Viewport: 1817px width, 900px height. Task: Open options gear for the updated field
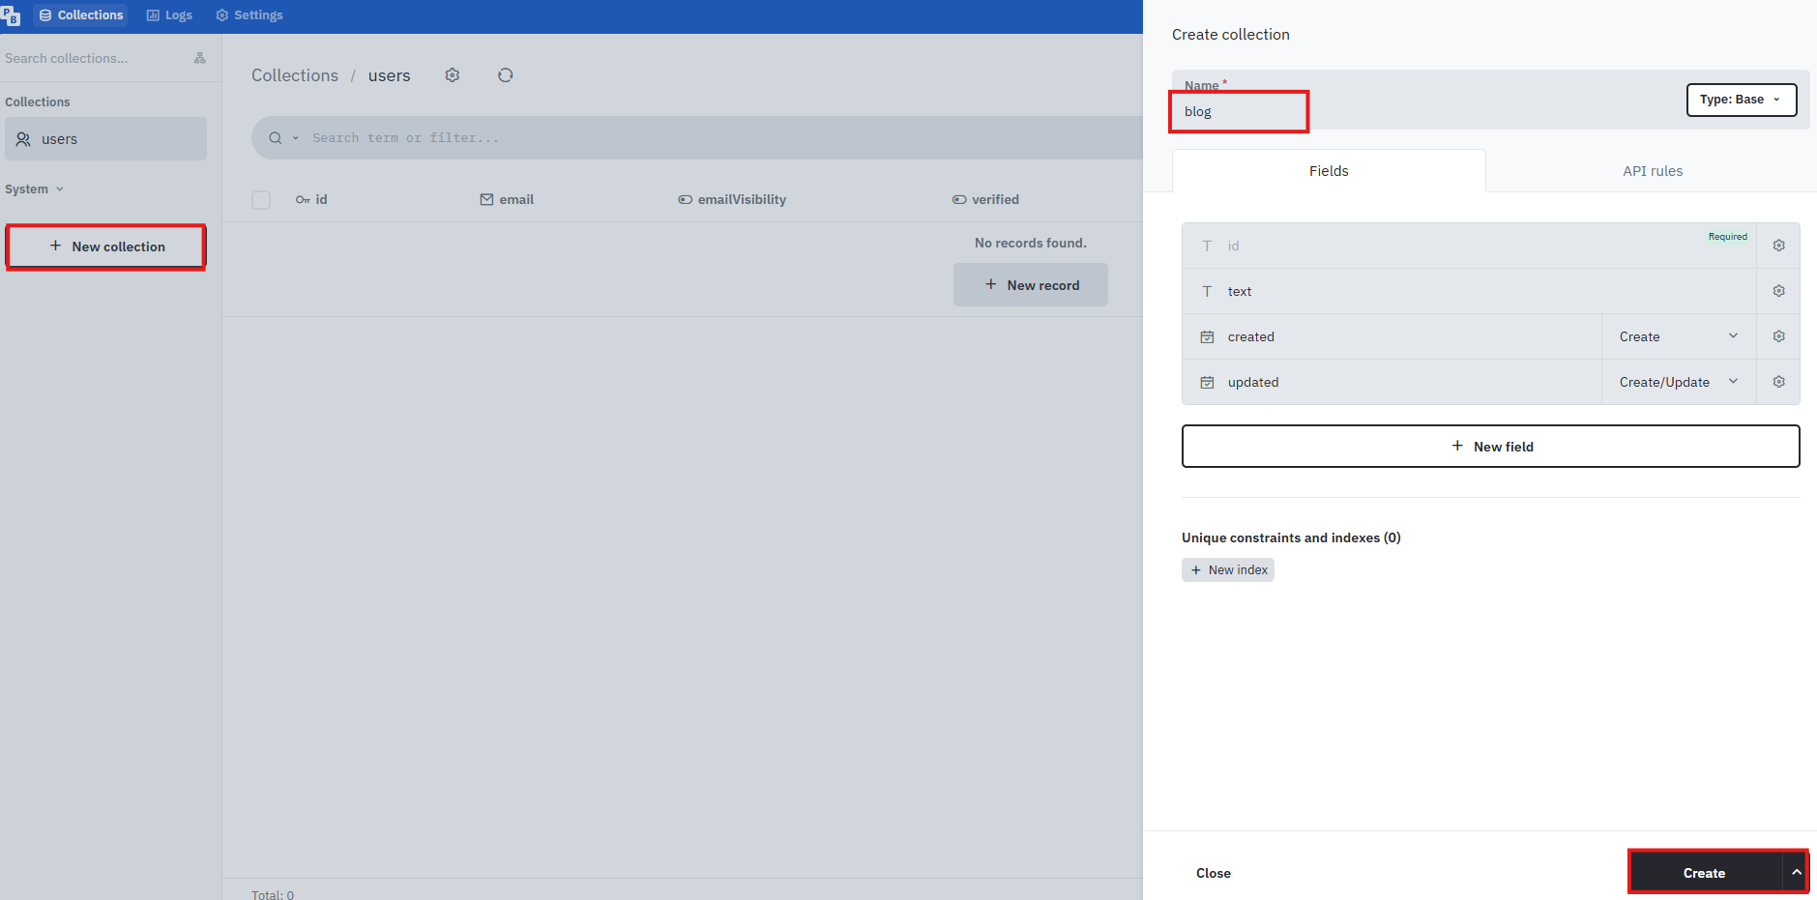(x=1778, y=382)
